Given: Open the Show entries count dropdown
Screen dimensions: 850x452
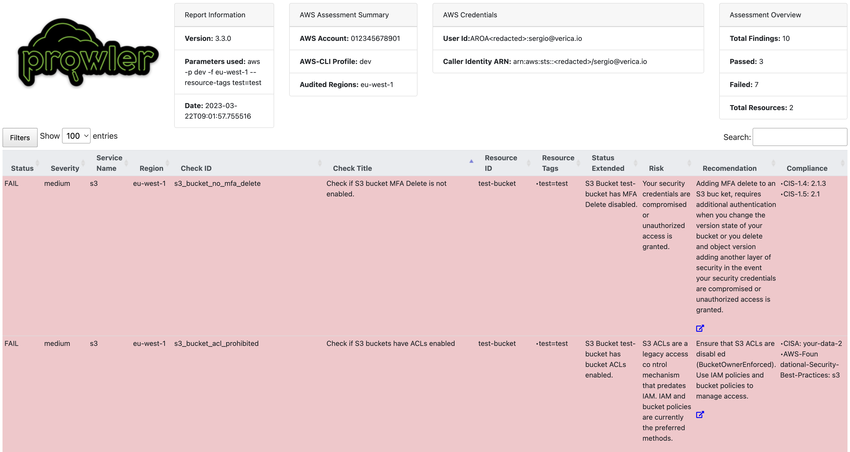Looking at the screenshot, I should coord(76,136).
